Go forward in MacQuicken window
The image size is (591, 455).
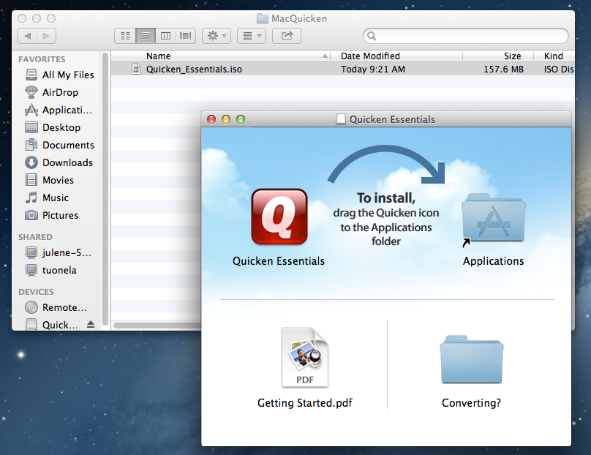coord(46,36)
